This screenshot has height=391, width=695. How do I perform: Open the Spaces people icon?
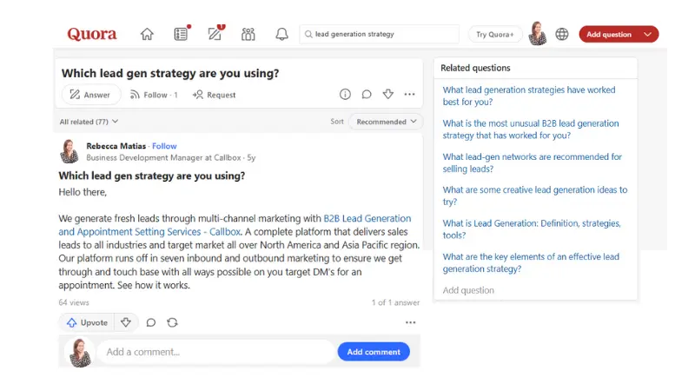[248, 34]
